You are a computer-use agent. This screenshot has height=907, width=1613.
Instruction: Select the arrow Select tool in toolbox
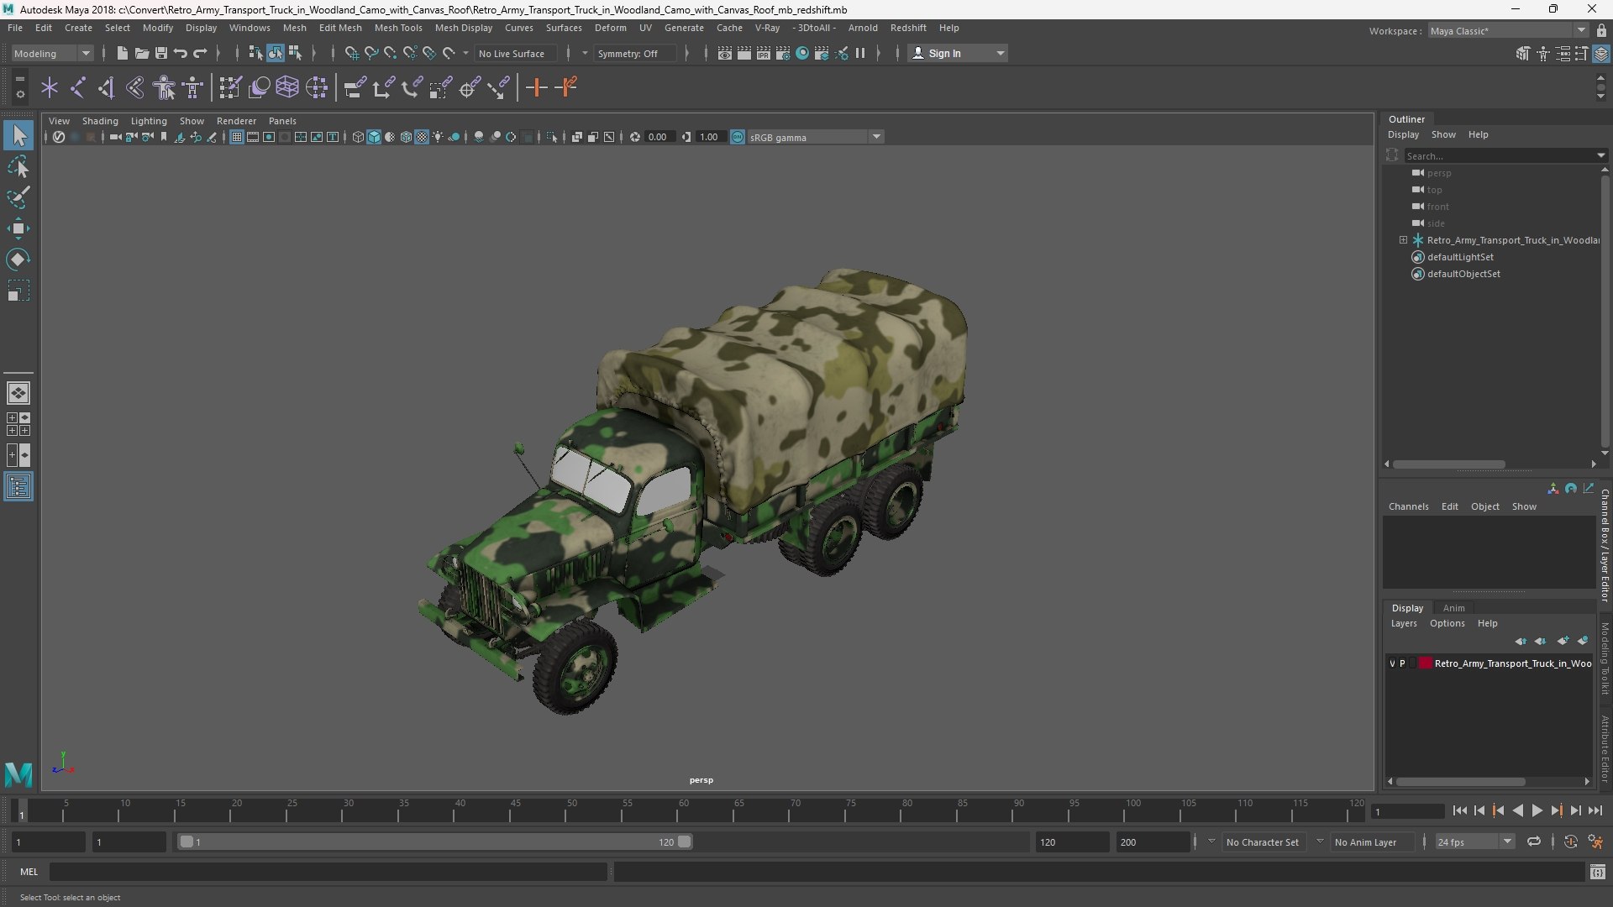[18, 135]
